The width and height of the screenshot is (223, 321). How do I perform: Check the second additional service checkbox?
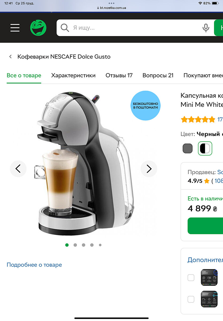click(x=191, y=299)
